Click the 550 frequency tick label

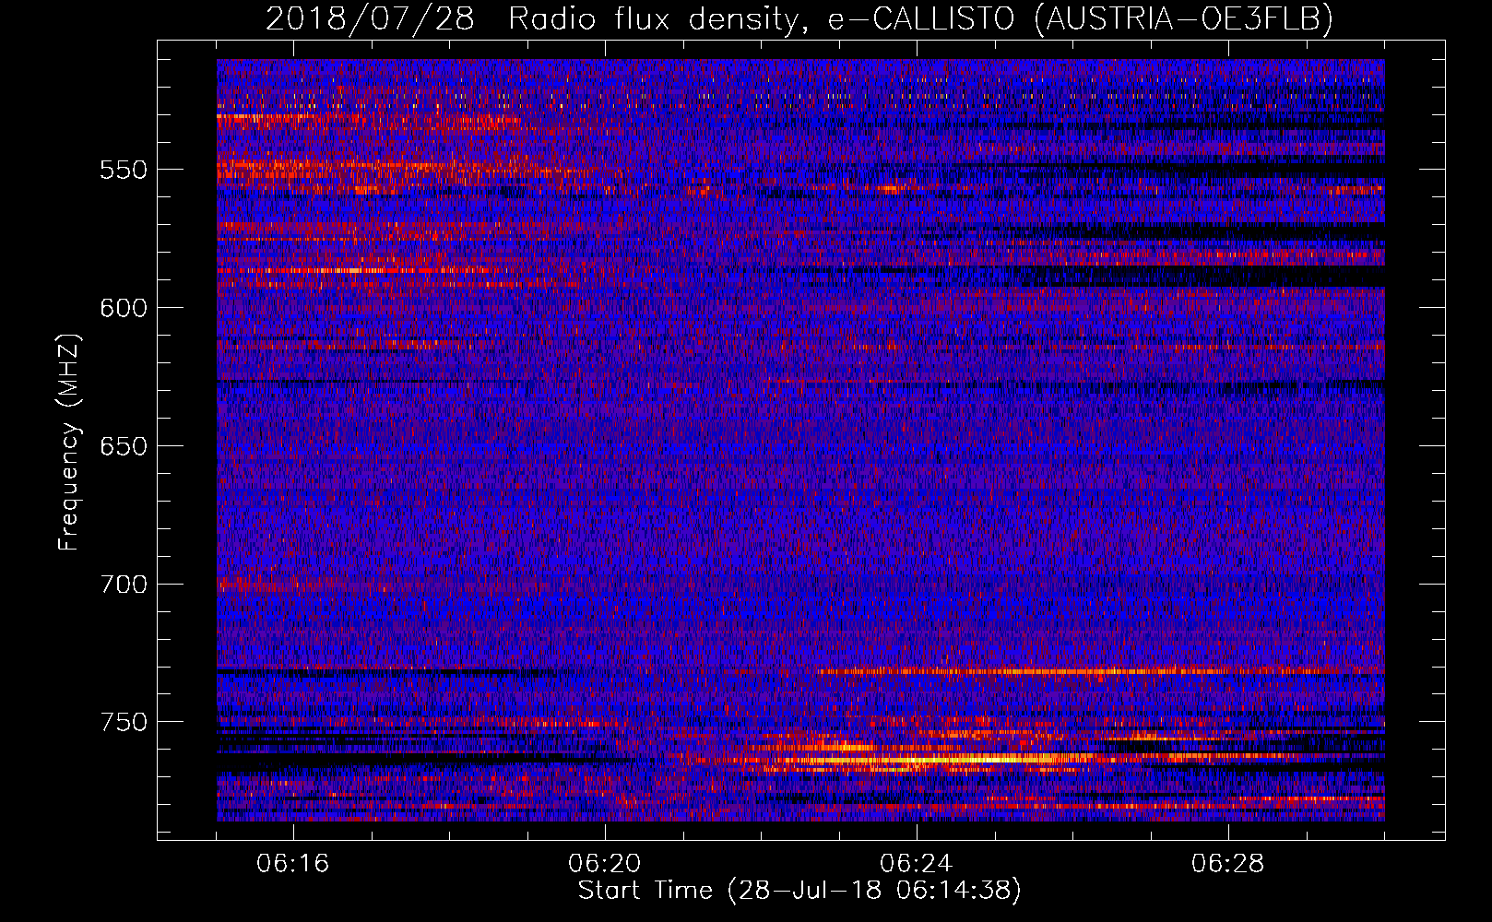(x=124, y=170)
